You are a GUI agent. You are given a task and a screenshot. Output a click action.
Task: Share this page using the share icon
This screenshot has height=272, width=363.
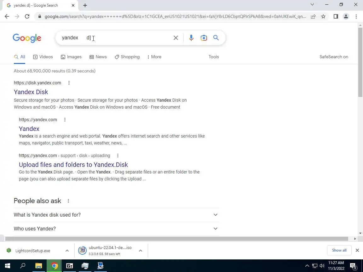click(x=313, y=16)
